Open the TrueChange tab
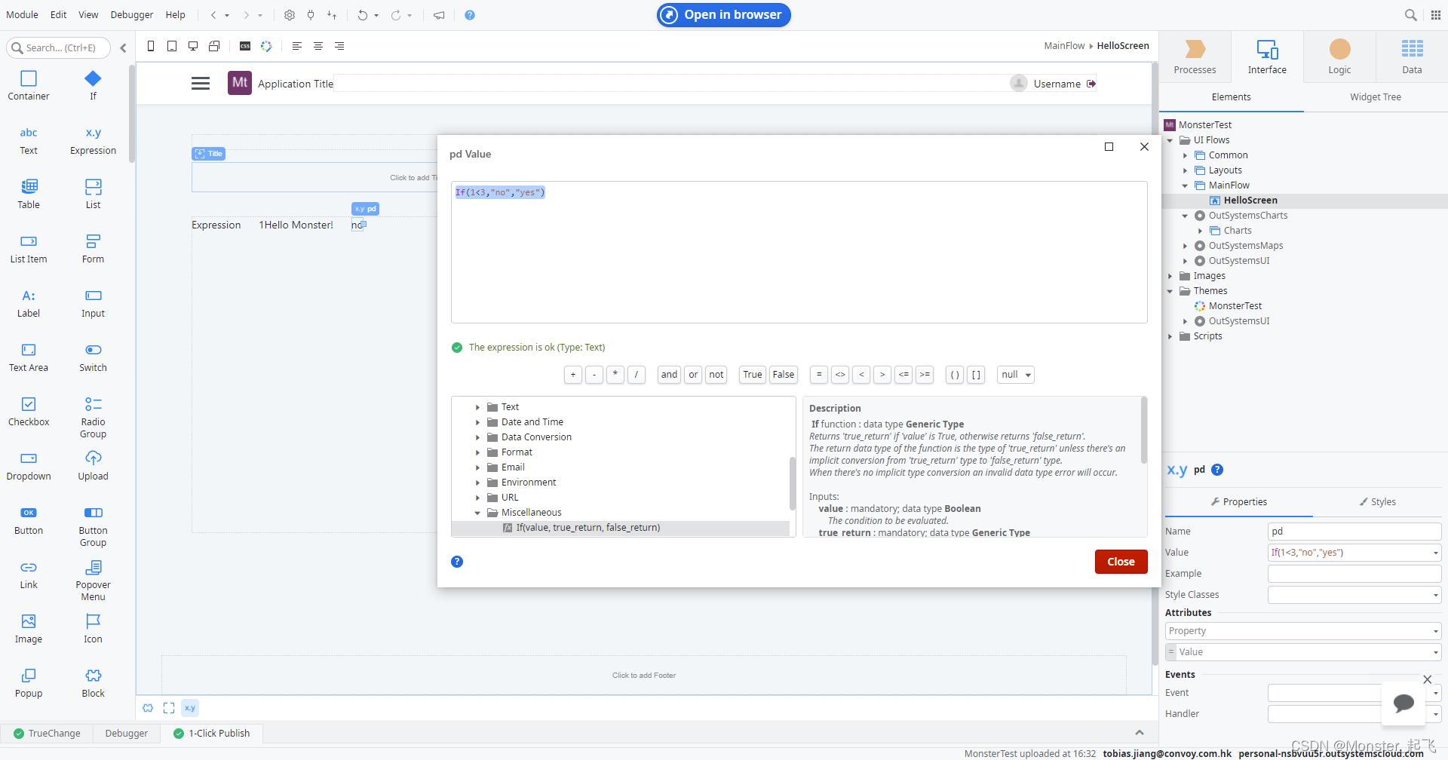 pos(47,734)
